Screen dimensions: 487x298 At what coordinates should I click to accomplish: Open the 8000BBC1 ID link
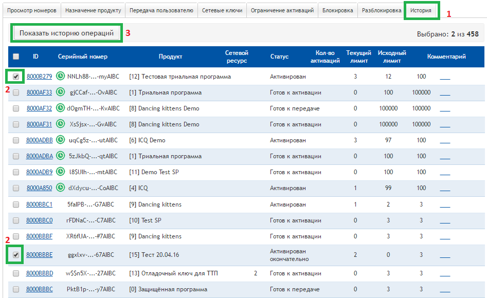tap(40, 204)
